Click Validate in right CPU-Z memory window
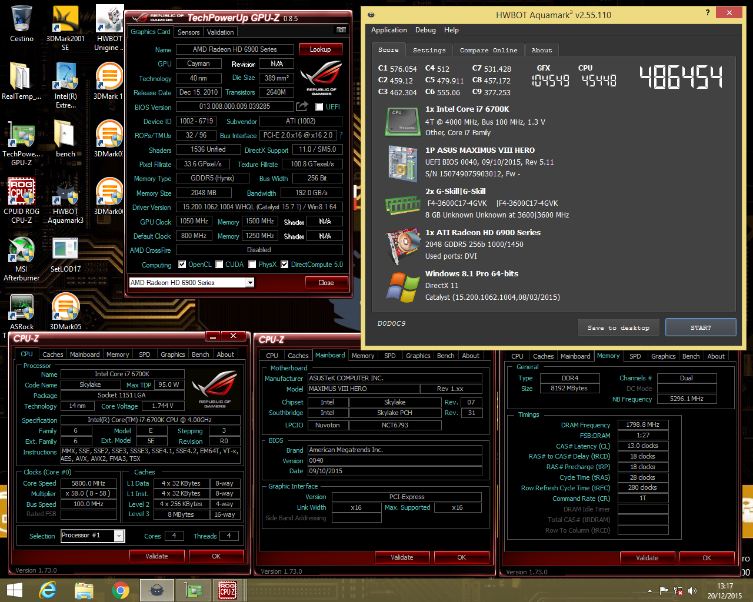 [647, 558]
